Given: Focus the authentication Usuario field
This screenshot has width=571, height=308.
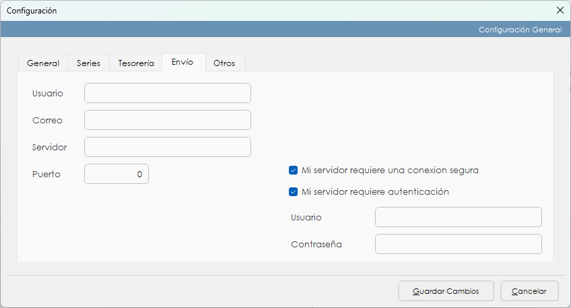Looking at the screenshot, I should [x=458, y=217].
